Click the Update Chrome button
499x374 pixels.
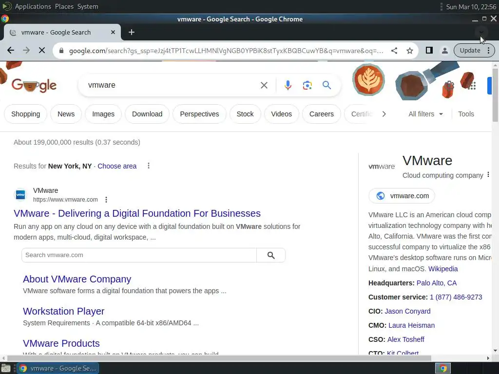point(470,50)
